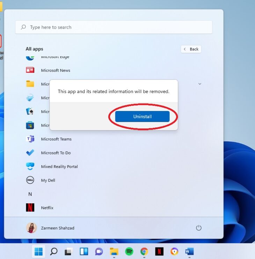The width and height of the screenshot is (255, 259).
Task: Open Task View on the taskbar
Action: coord(68,252)
